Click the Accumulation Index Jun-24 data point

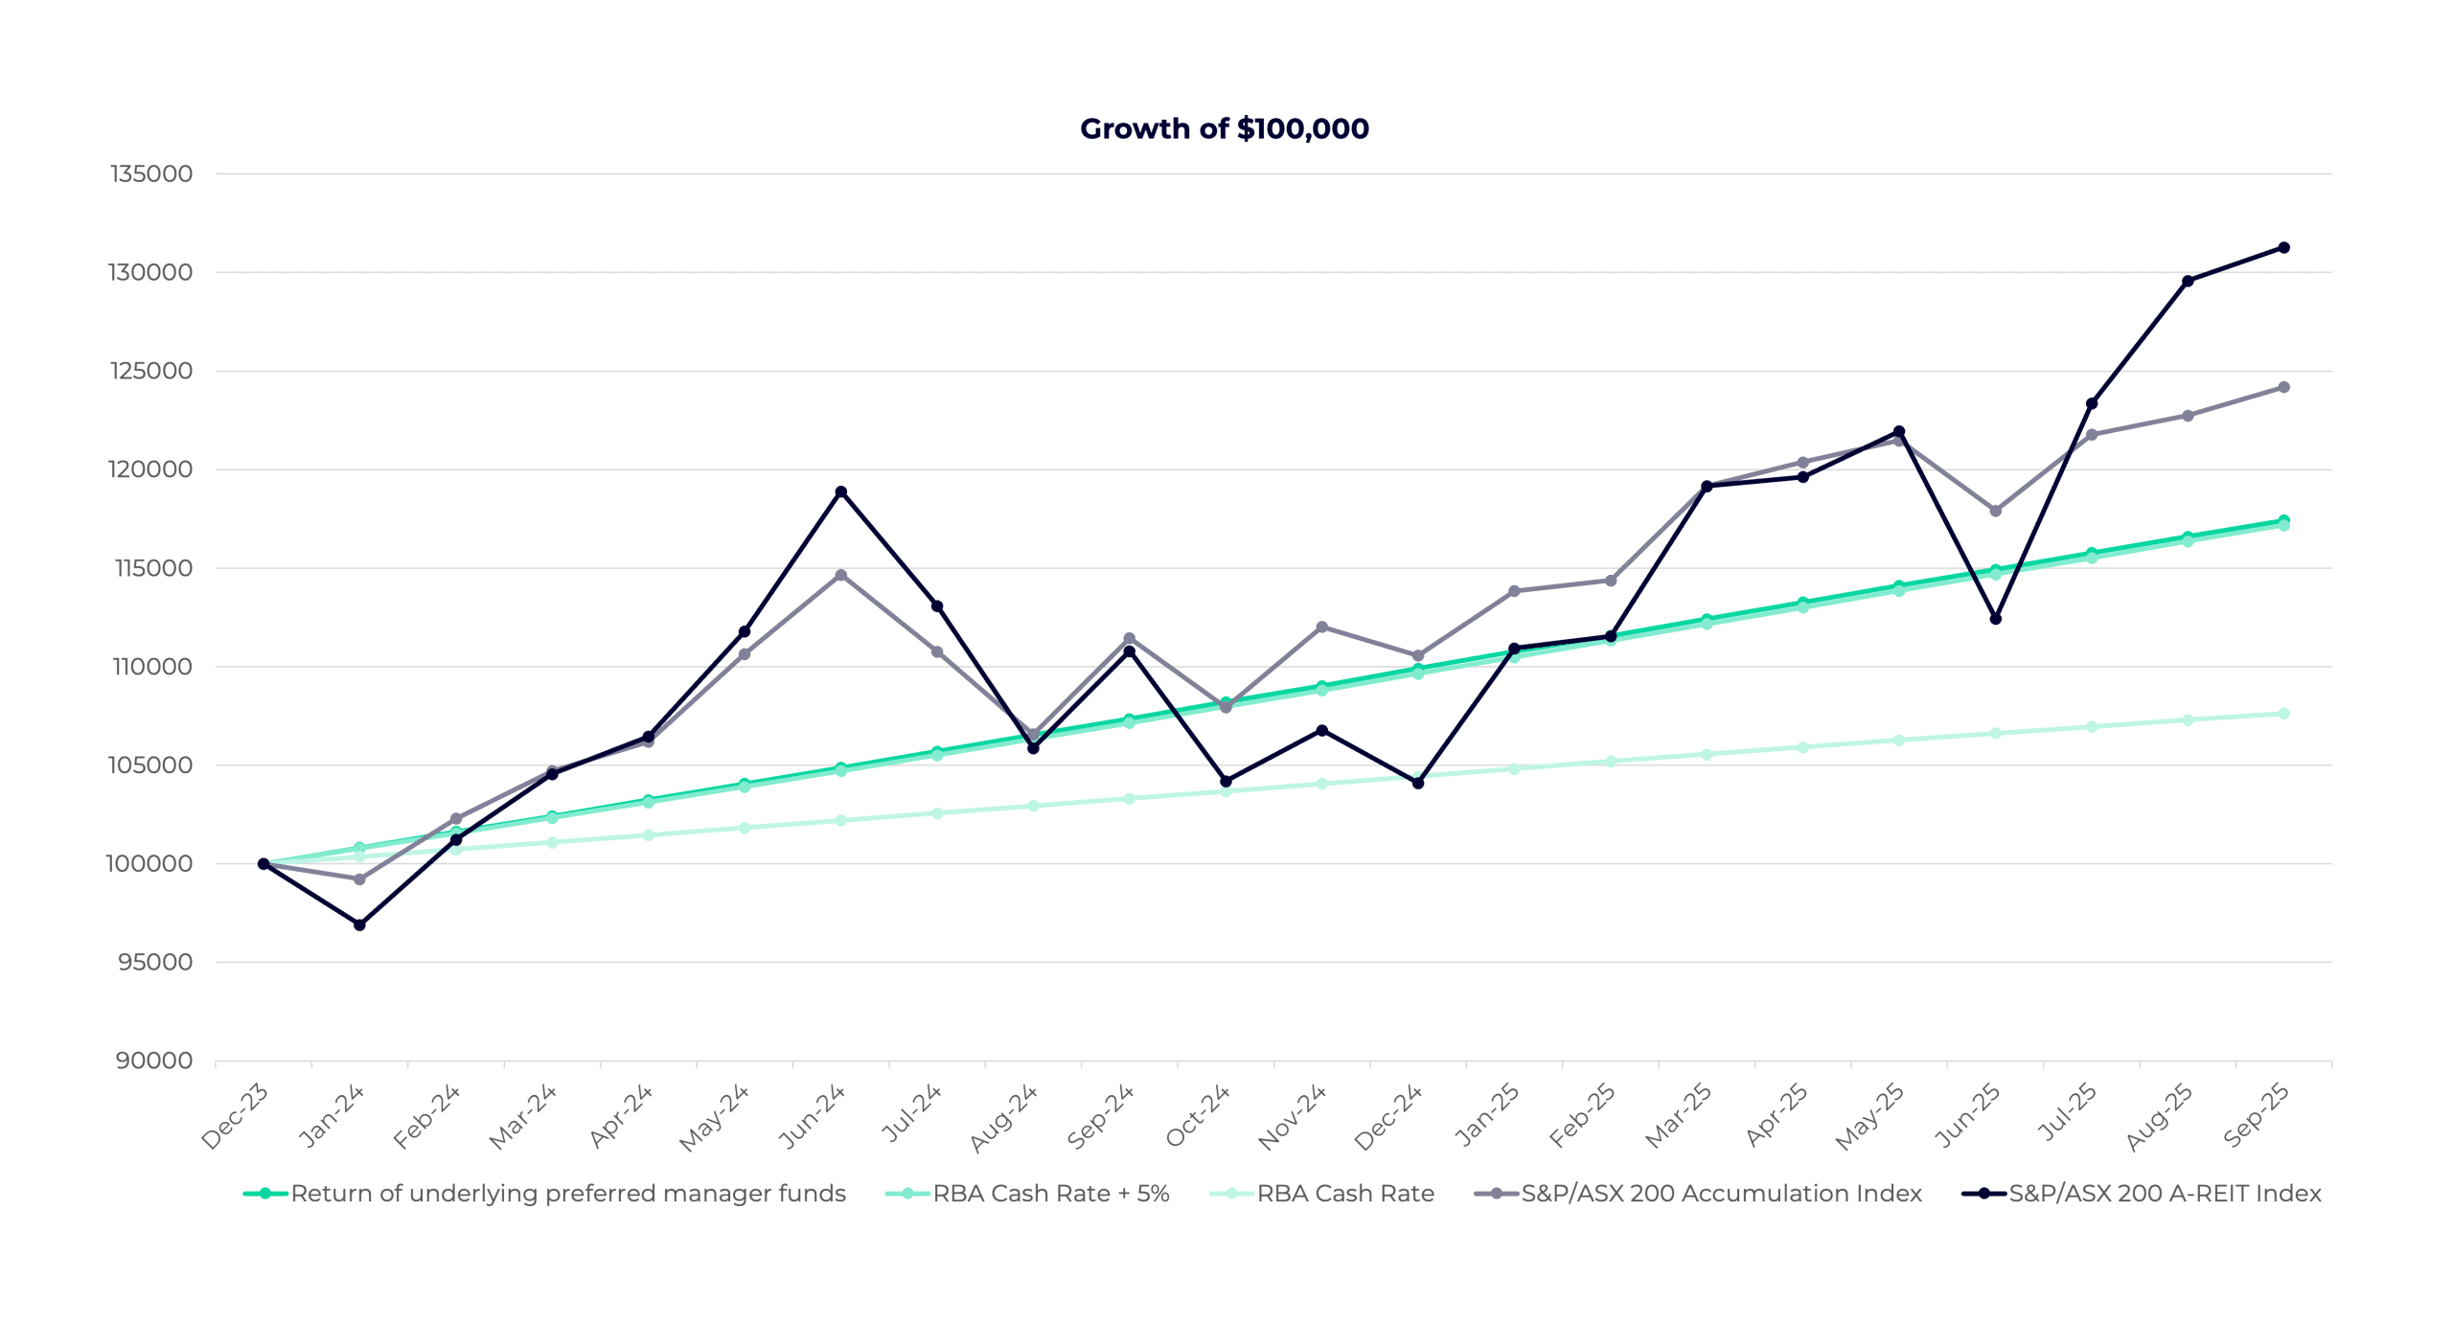tap(840, 576)
